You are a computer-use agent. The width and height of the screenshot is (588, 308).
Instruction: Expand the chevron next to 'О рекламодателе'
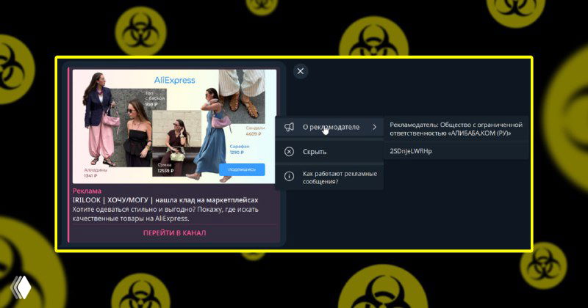pos(374,128)
